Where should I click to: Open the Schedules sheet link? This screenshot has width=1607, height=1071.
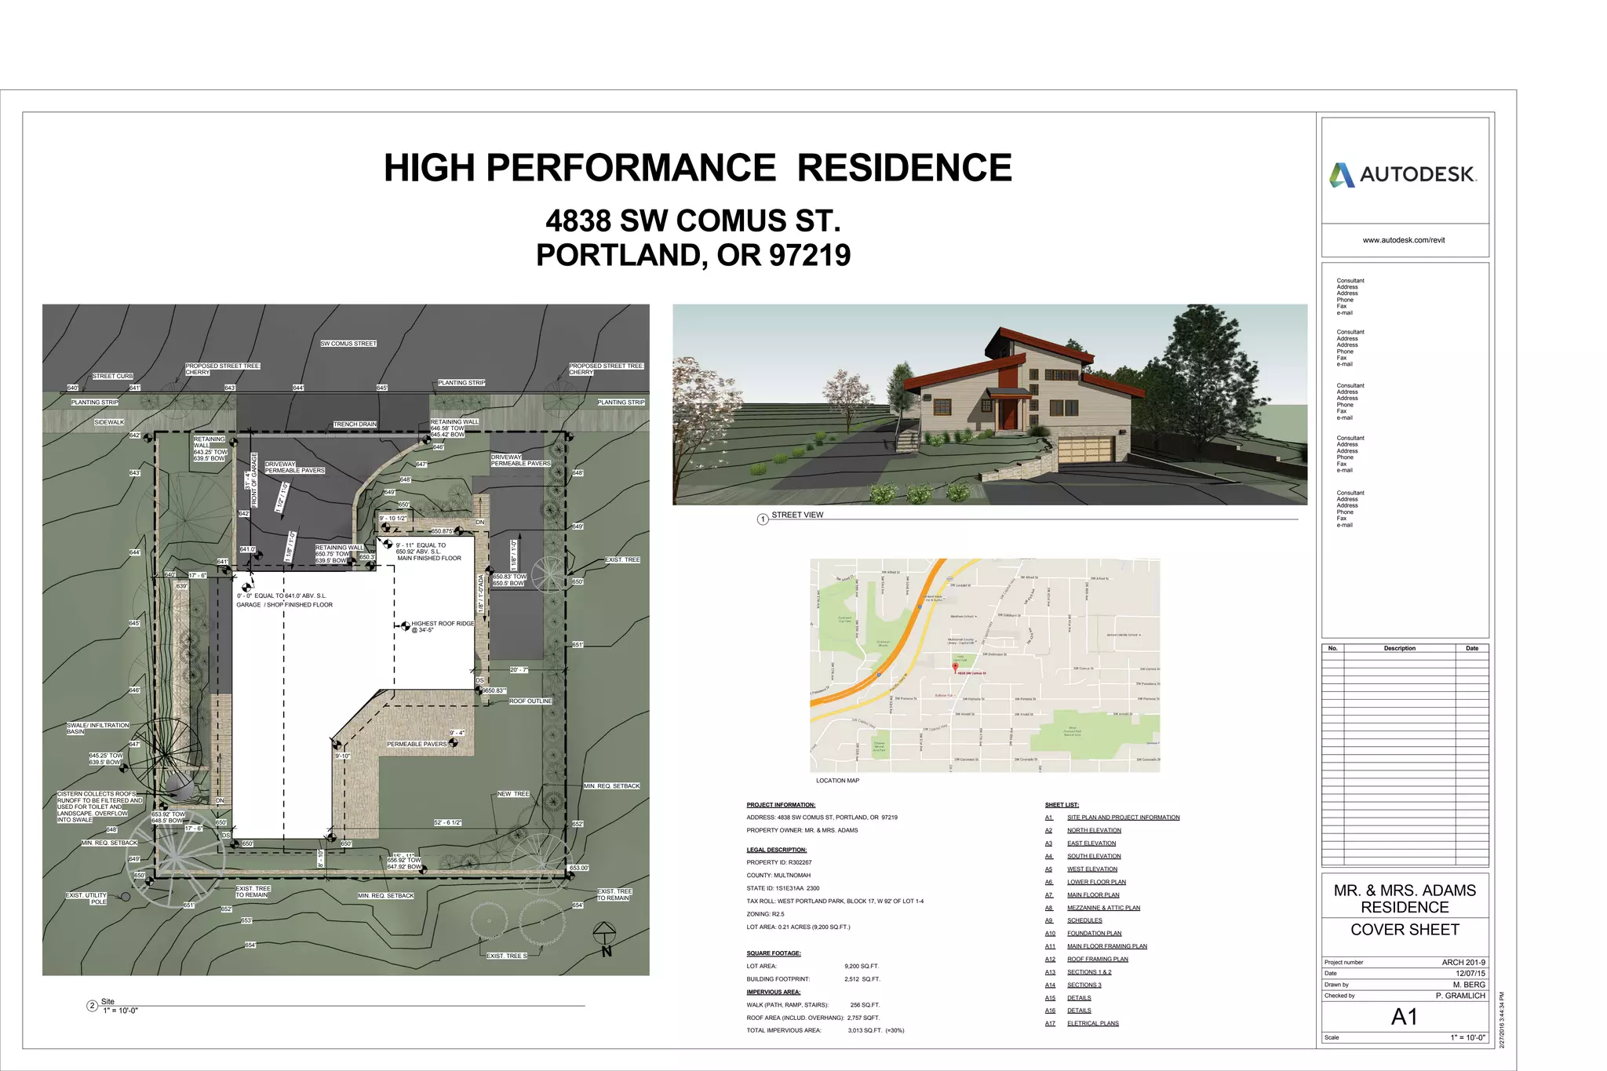click(x=1084, y=920)
